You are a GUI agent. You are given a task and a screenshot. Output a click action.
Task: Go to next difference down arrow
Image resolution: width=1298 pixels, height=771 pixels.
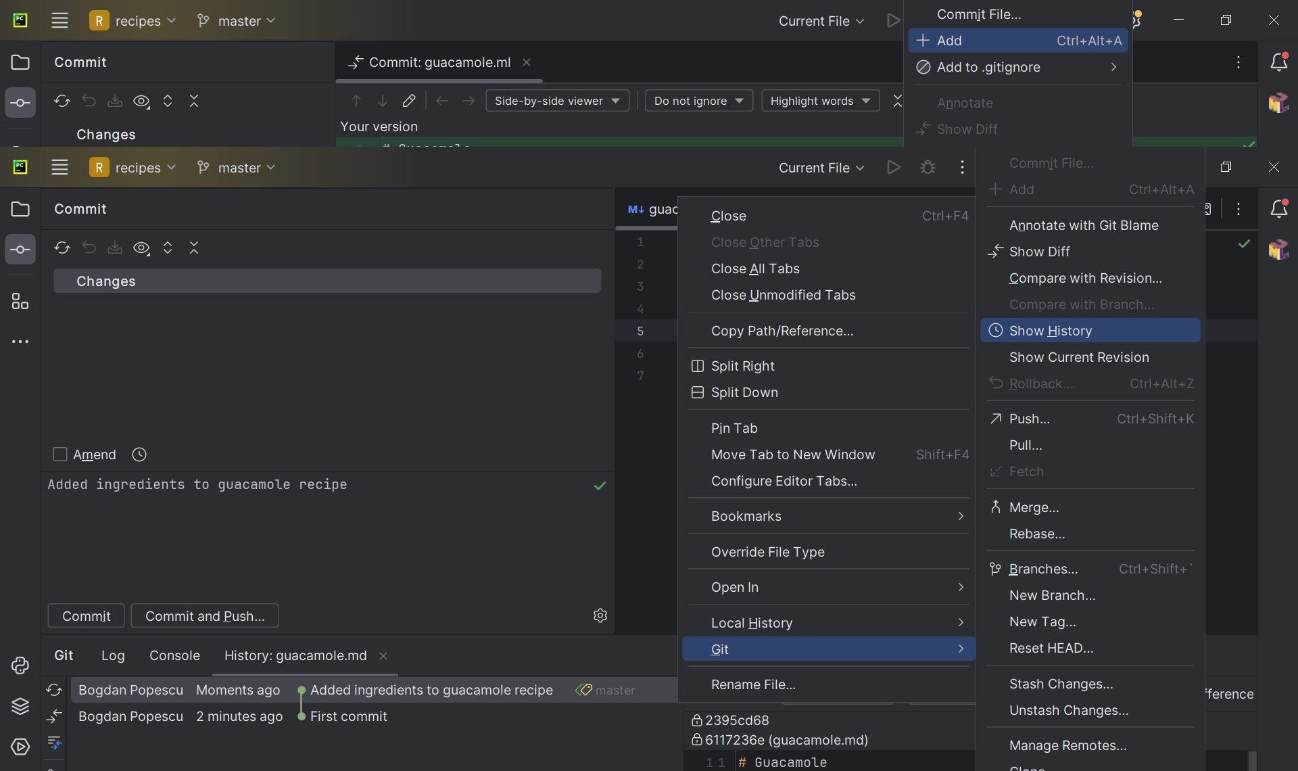pos(383,101)
